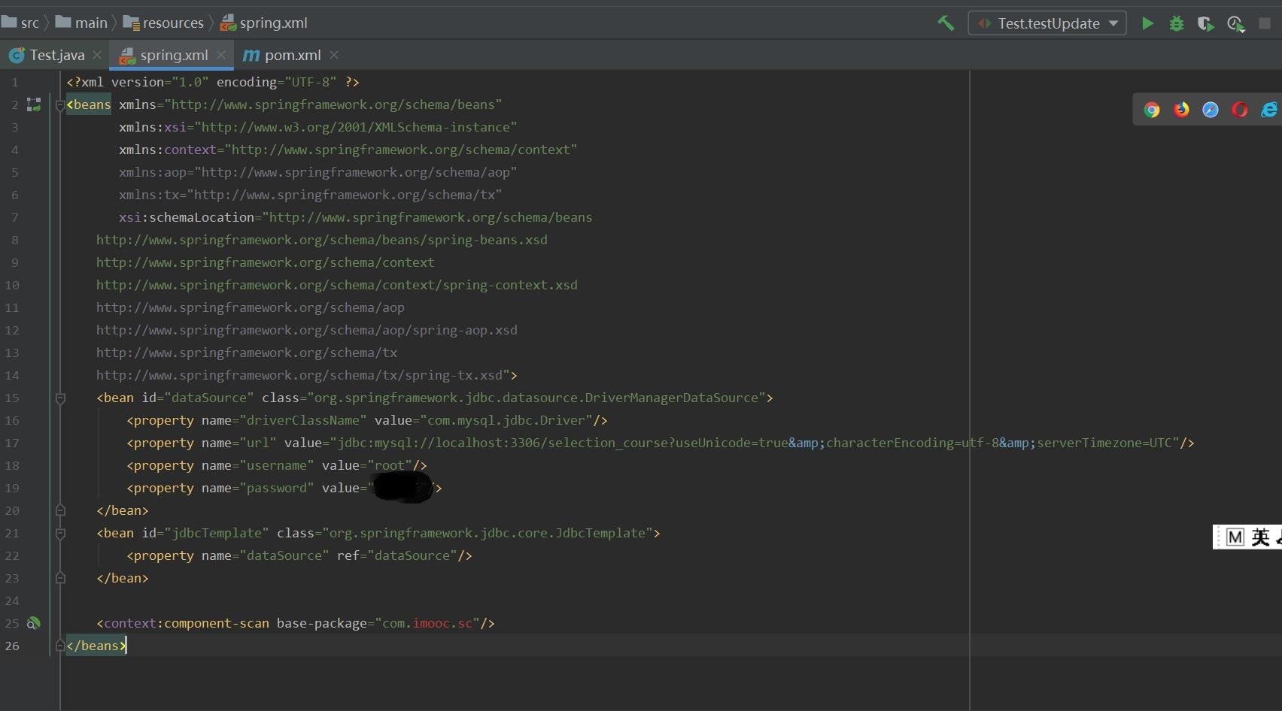Open the file in Firefox browser
Image resolution: width=1282 pixels, height=711 pixels.
click(x=1181, y=110)
